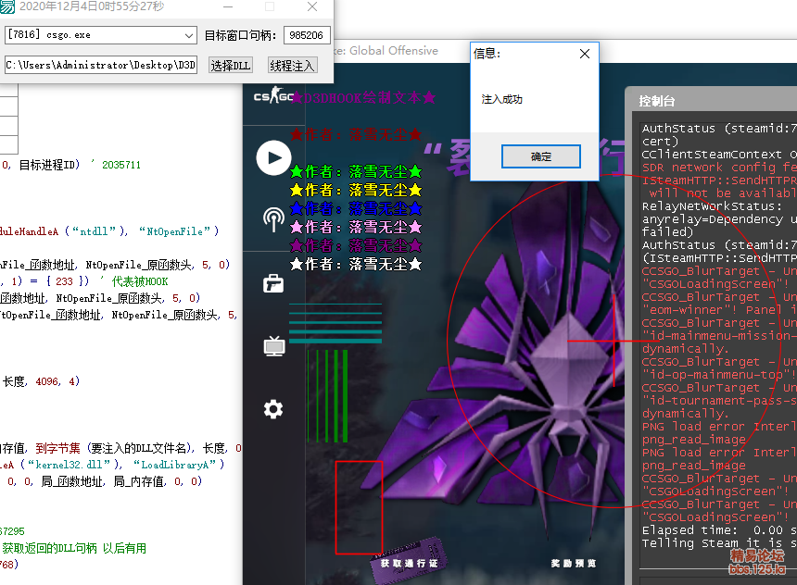Click the CS:GO logo at top
Viewport: 797px width, 585px height.
[x=273, y=95]
